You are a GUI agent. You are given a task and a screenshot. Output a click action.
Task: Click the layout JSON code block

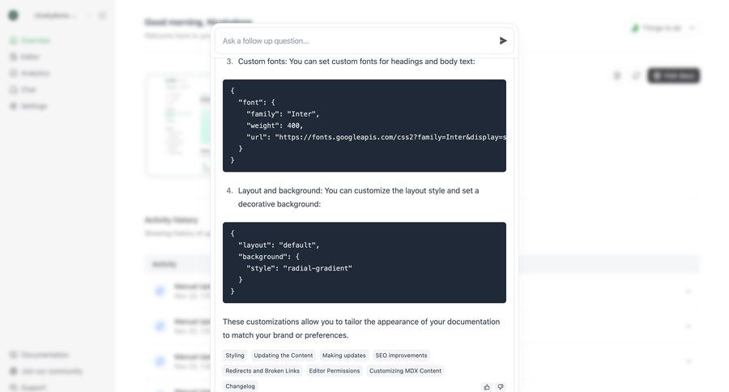coord(364,262)
